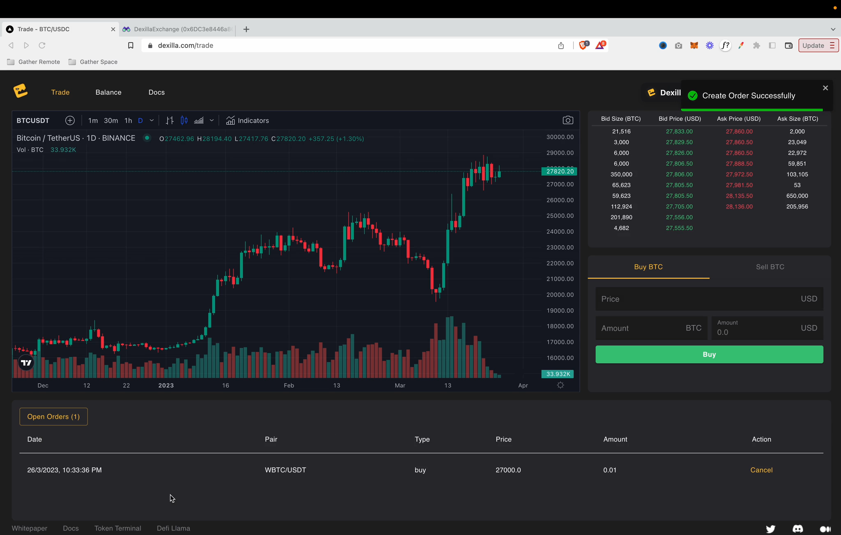Viewport: 841px width, 535px height.
Task: Open the MetaMask fox extension
Action: (x=694, y=46)
